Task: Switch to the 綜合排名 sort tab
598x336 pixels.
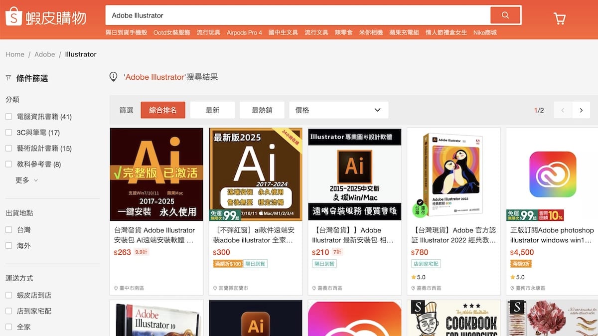Action: [x=163, y=110]
